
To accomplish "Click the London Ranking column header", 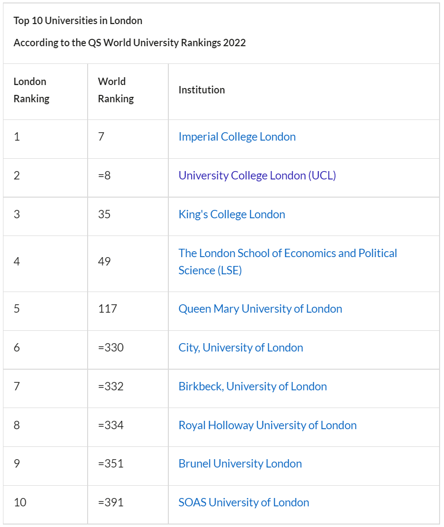I will click(x=32, y=90).
